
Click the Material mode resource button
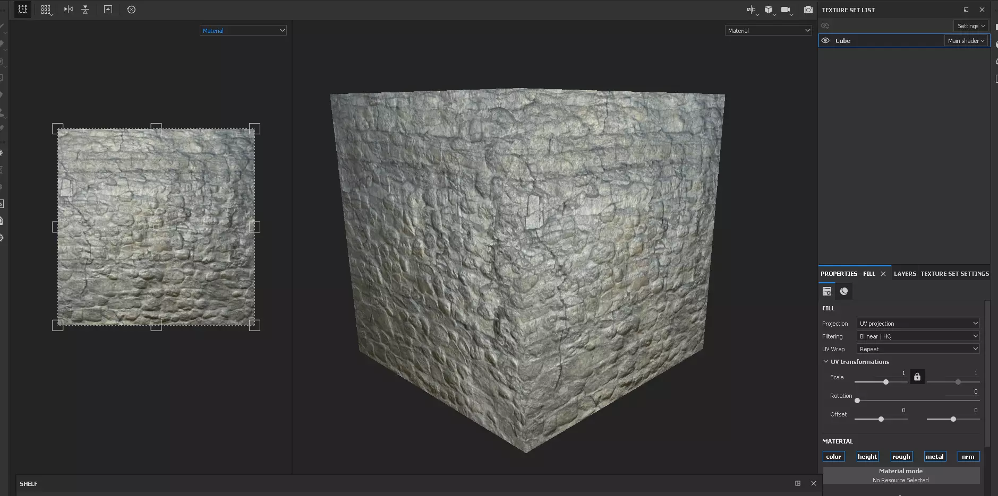click(x=901, y=475)
